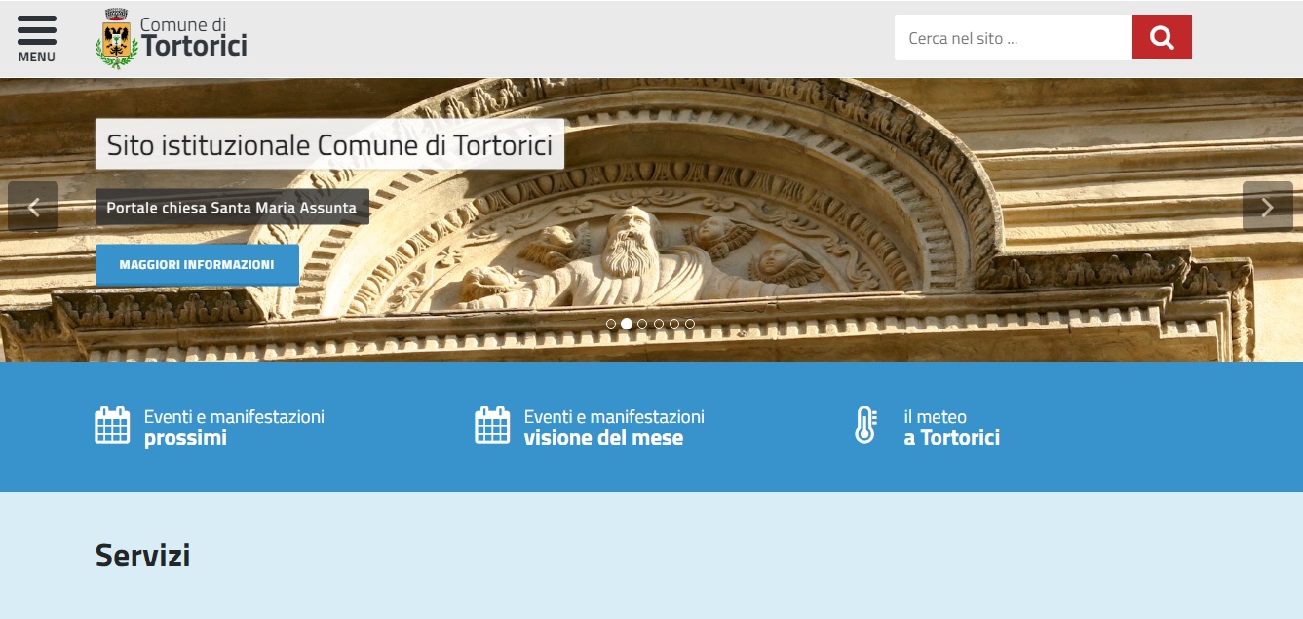Image resolution: width=1303 pixels, height=619 pixels.
Task: Open Eventi e manifestazioni prossimi
Action: (234, 427)
